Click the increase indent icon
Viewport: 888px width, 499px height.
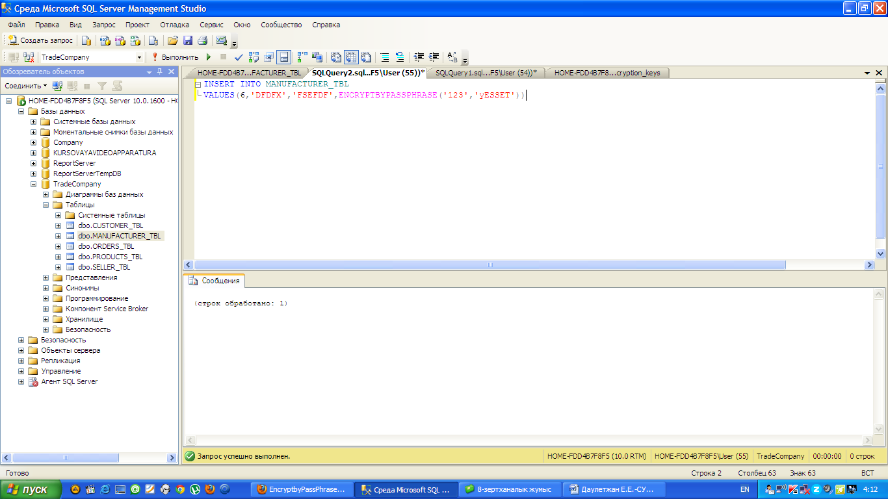[x=434, y=57]
